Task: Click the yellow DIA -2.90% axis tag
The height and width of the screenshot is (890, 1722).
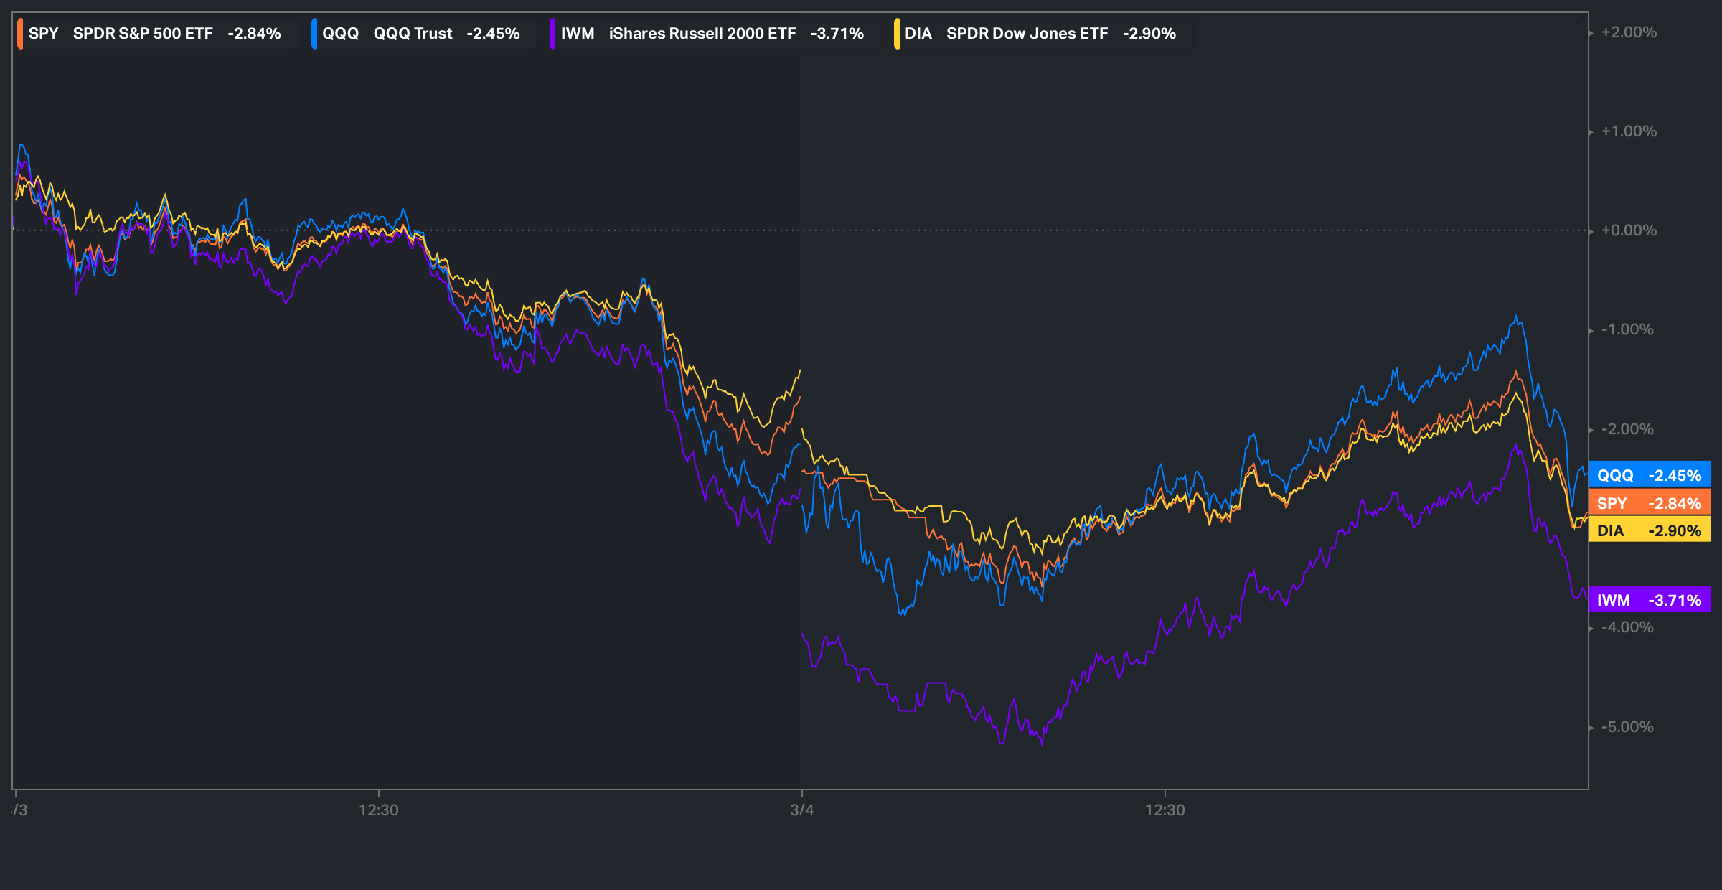Action: click(x=1649, y=530)
